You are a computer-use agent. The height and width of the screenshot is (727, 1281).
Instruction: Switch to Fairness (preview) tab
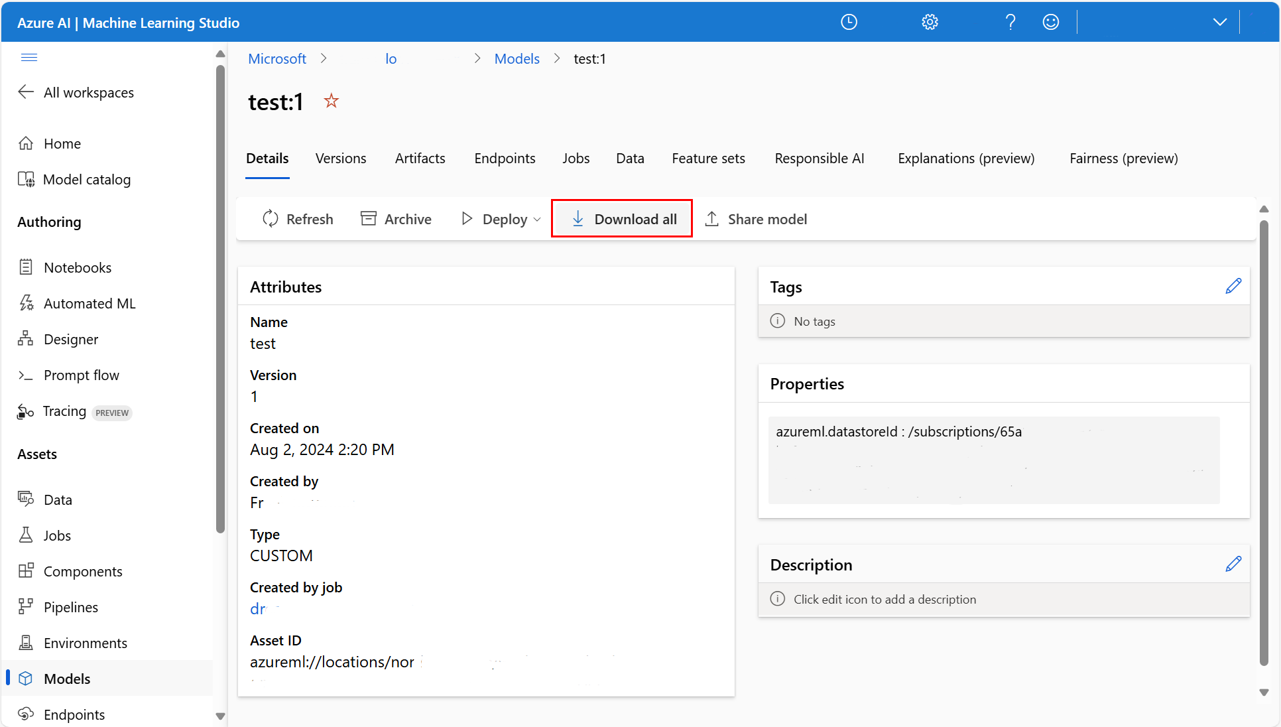pos(1123,158)
